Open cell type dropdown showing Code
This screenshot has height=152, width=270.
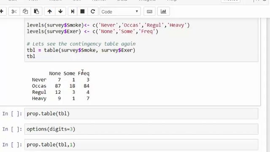point(120,12)
